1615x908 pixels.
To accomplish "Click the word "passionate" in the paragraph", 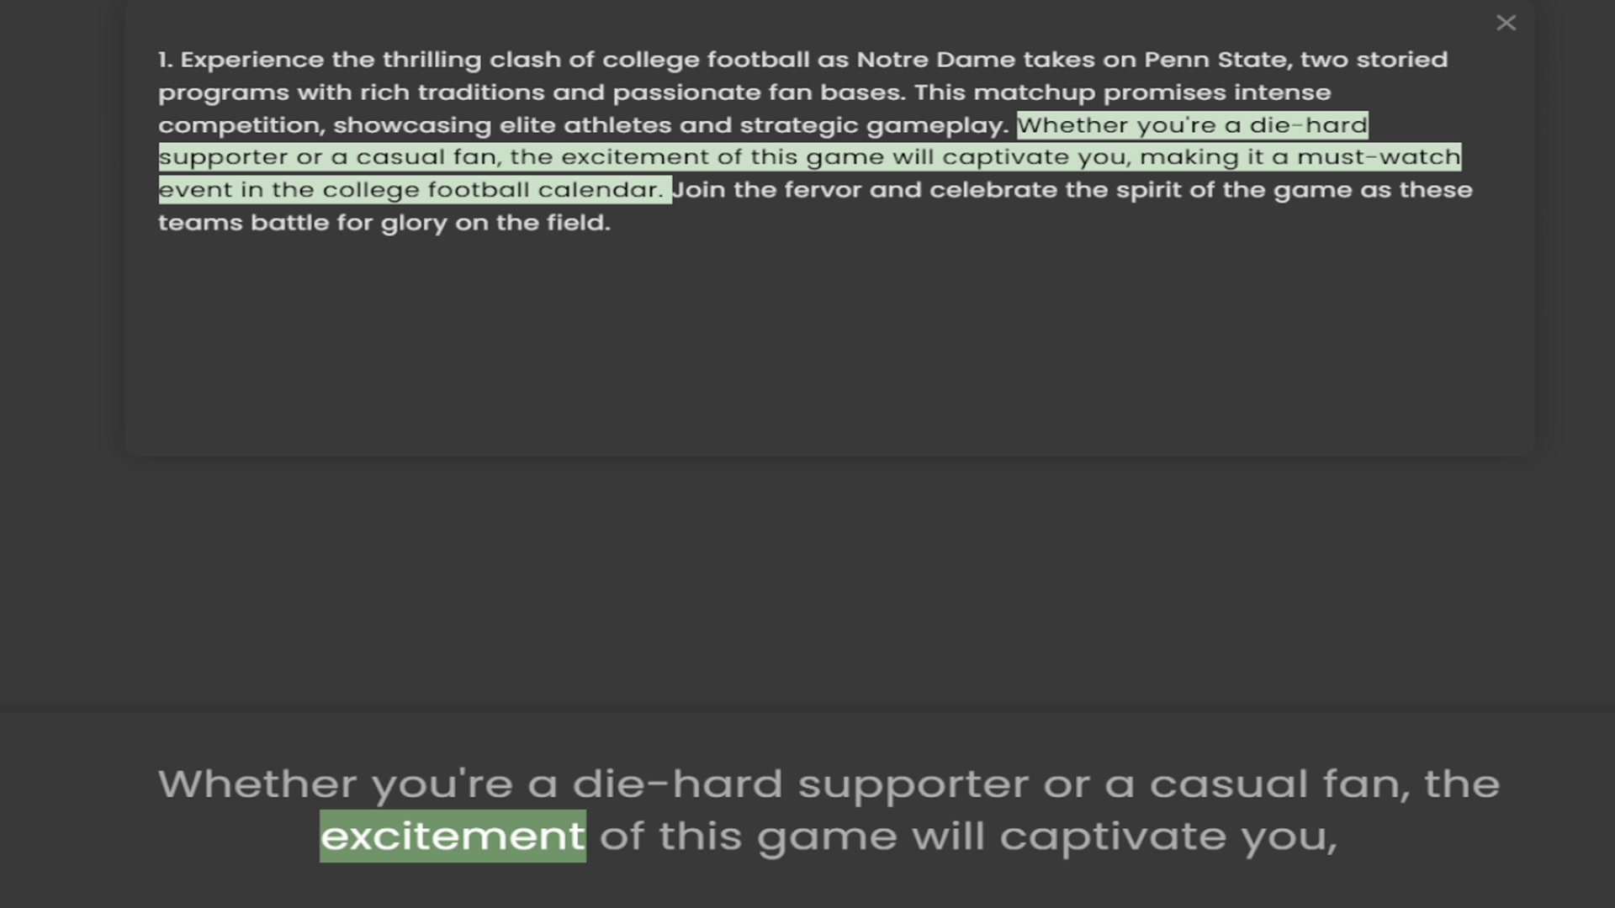I will pyautogui.click(x=686, y=92).
